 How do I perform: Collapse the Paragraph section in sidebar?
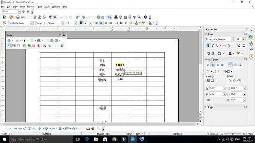pyautogui.click(x=206, y=60)
